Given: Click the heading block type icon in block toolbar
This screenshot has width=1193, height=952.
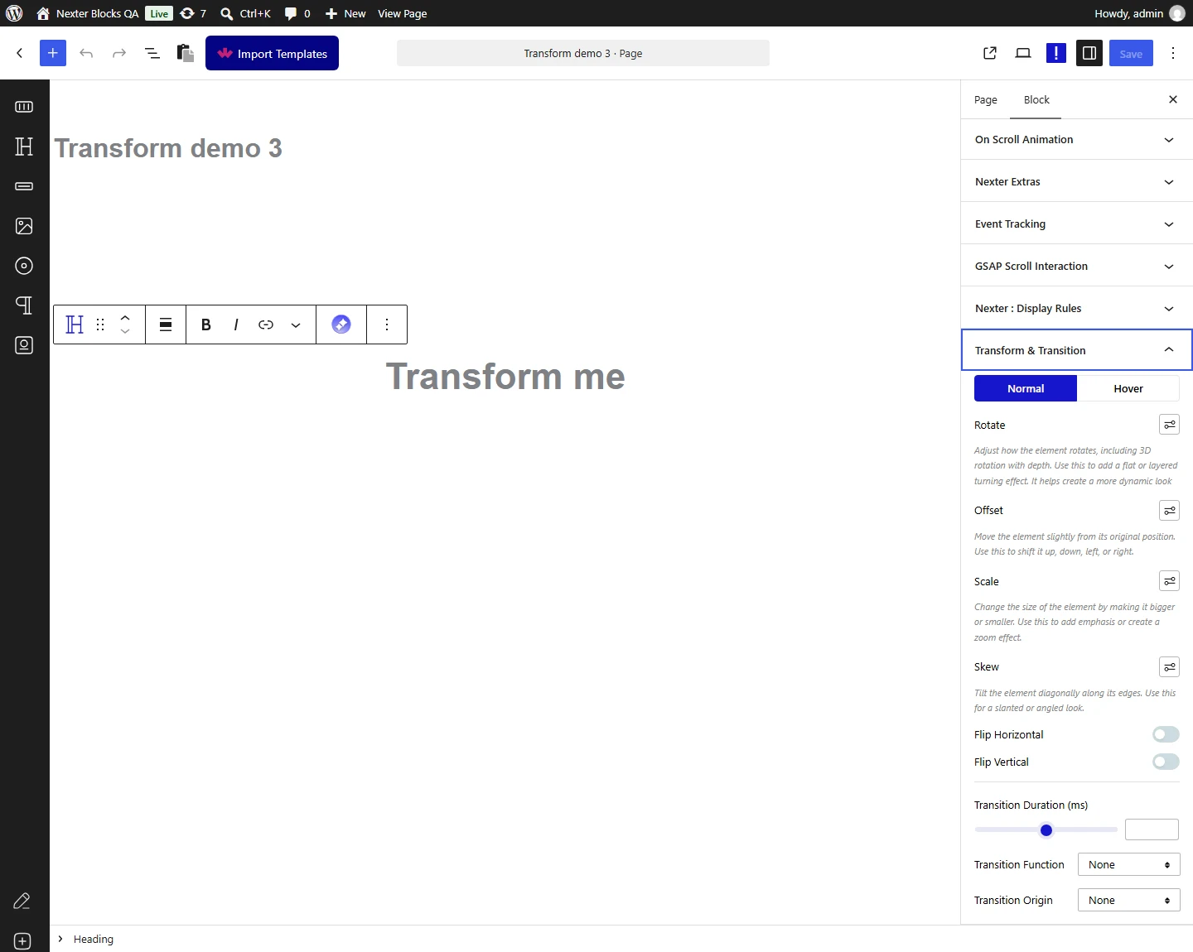Looking at the screenshot, I should (x=75, y=325).
